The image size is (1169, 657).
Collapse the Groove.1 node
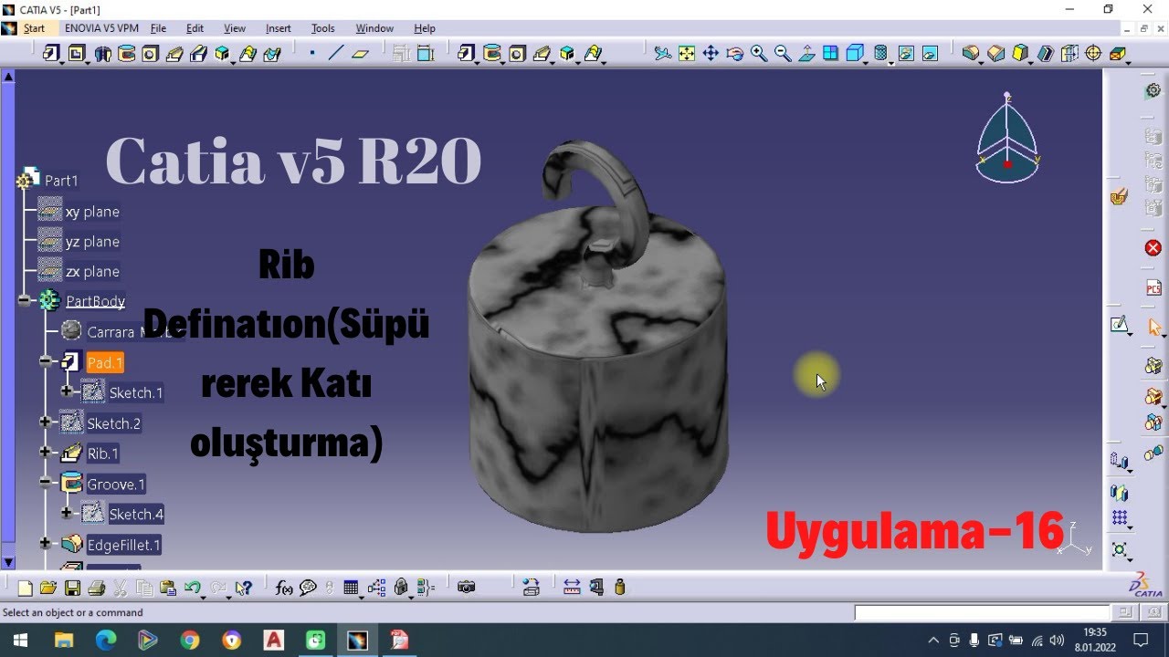pos(46,484)
